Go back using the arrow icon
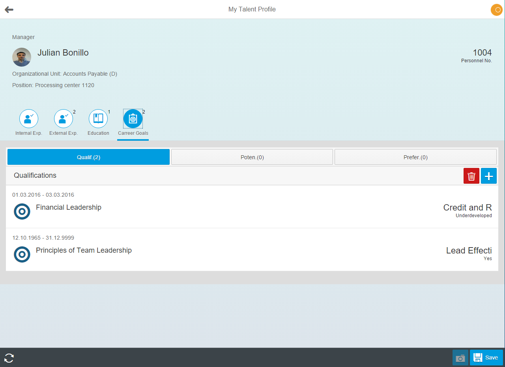This screenshot has width=505, height=367. (x=9, y=9)
